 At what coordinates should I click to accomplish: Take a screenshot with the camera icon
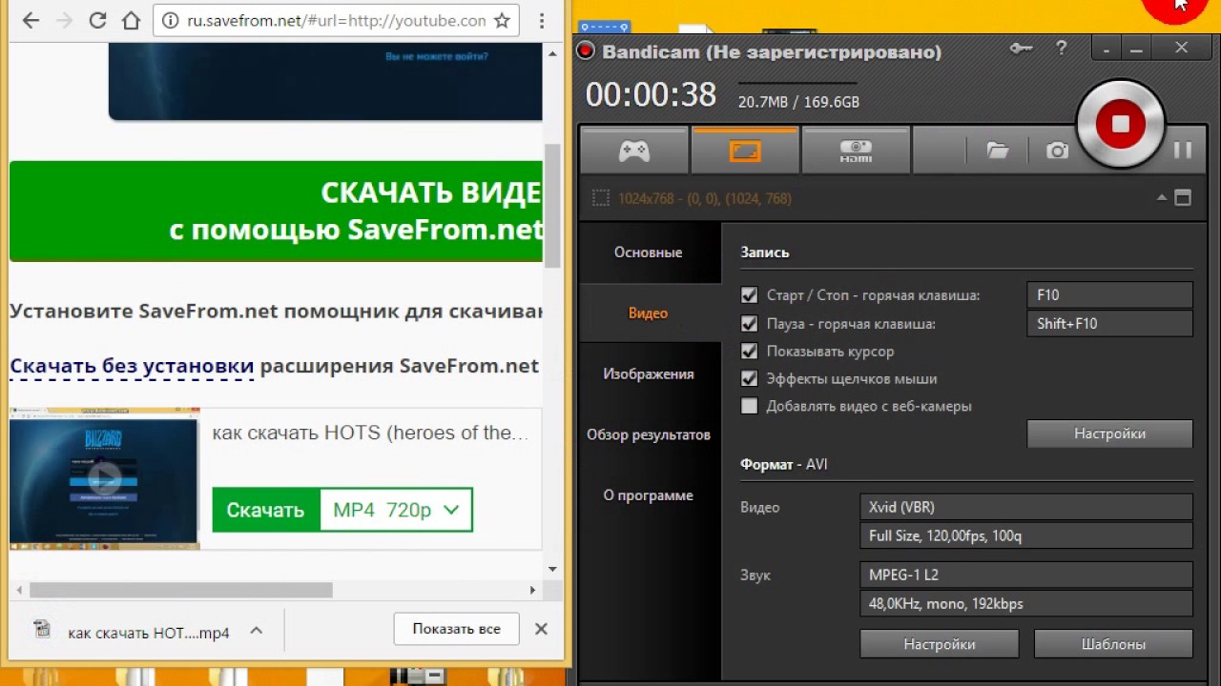pyautogui.click(x=1057, y=151)
